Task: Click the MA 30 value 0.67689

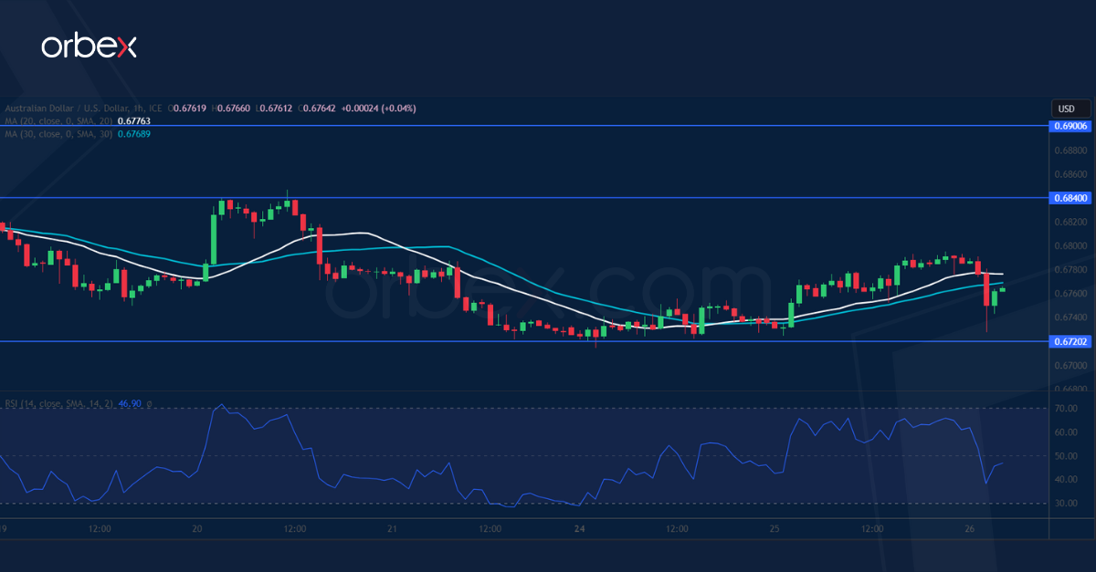Action: (134, 134)
